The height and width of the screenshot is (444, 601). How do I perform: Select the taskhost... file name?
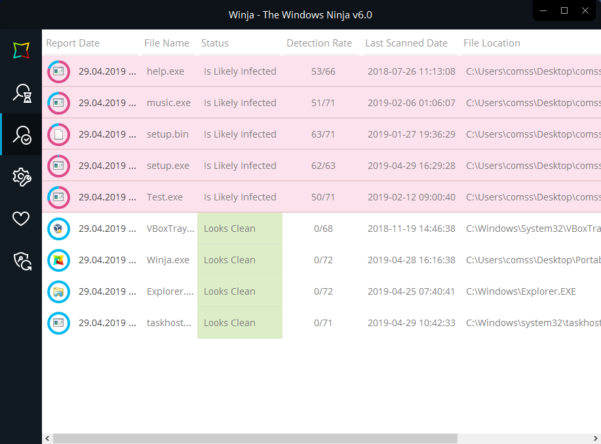[169, 323]
